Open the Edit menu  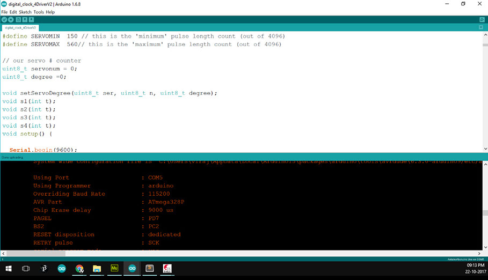point(13,12)
